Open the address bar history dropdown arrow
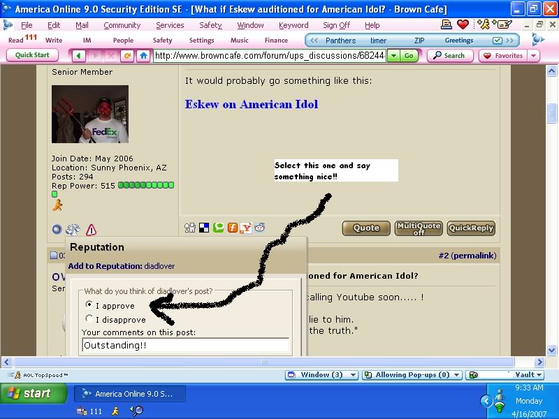 [393, 56]
